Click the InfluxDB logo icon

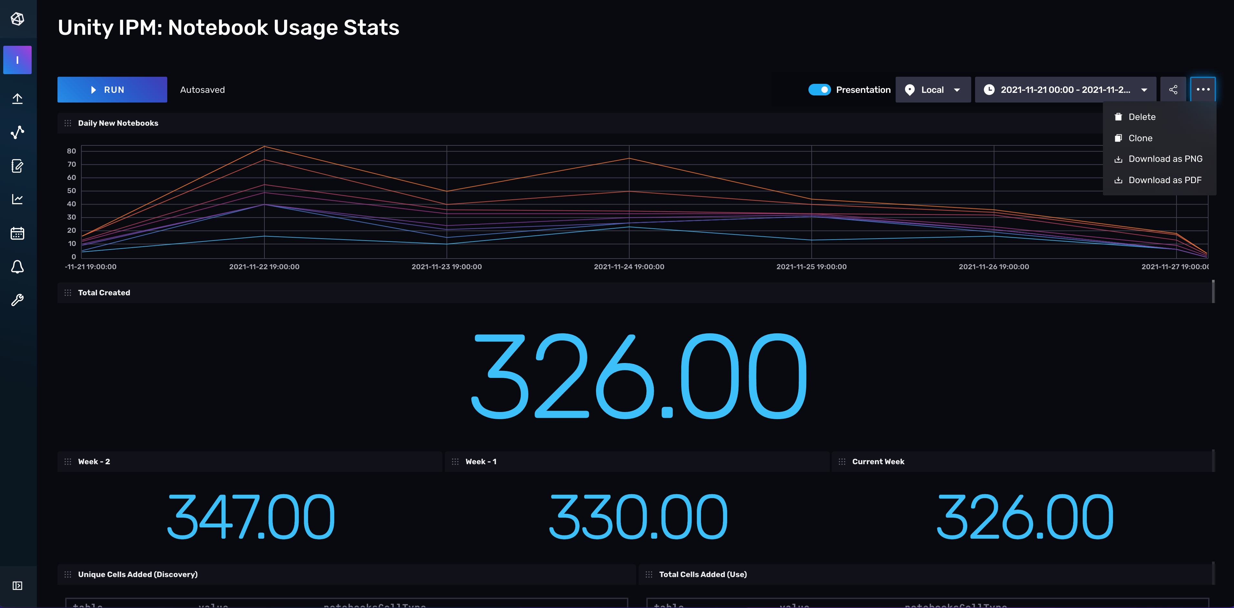coord(18,19)
